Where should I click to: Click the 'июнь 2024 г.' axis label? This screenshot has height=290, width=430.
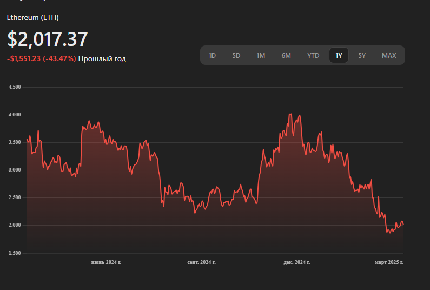pos(106,262)
